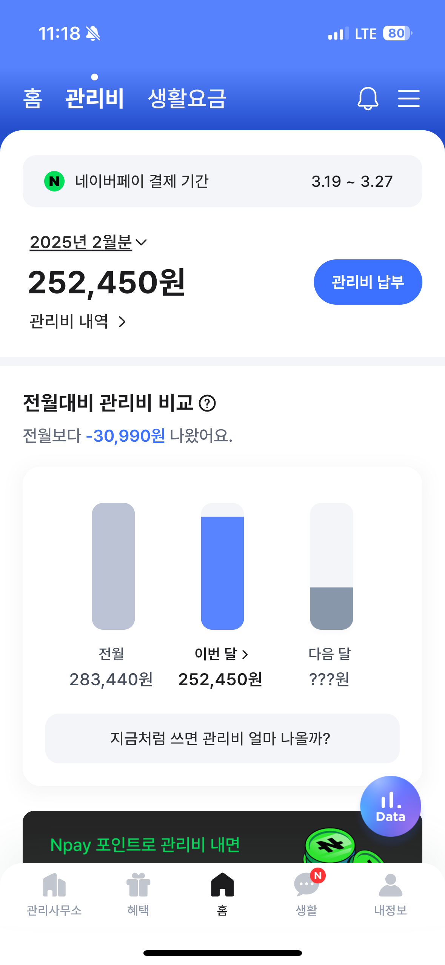Tap the help icon beside 전월대비 관리비 비교
The width and height of the screenshot is (445, 965).
click(x=207, y=403)
